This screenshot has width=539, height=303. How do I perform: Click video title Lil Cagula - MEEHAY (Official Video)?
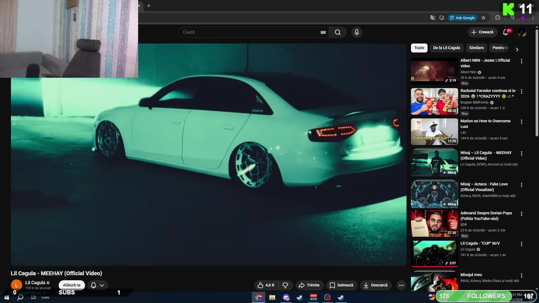[x=56, y=274]
